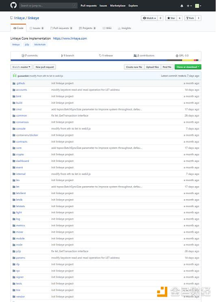Go to Marketplace in top navigation
This screenshot has width=216, height=302.
118,6
